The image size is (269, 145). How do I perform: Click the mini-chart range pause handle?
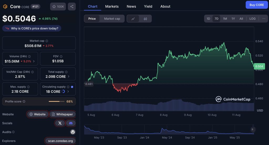[252, 130]
